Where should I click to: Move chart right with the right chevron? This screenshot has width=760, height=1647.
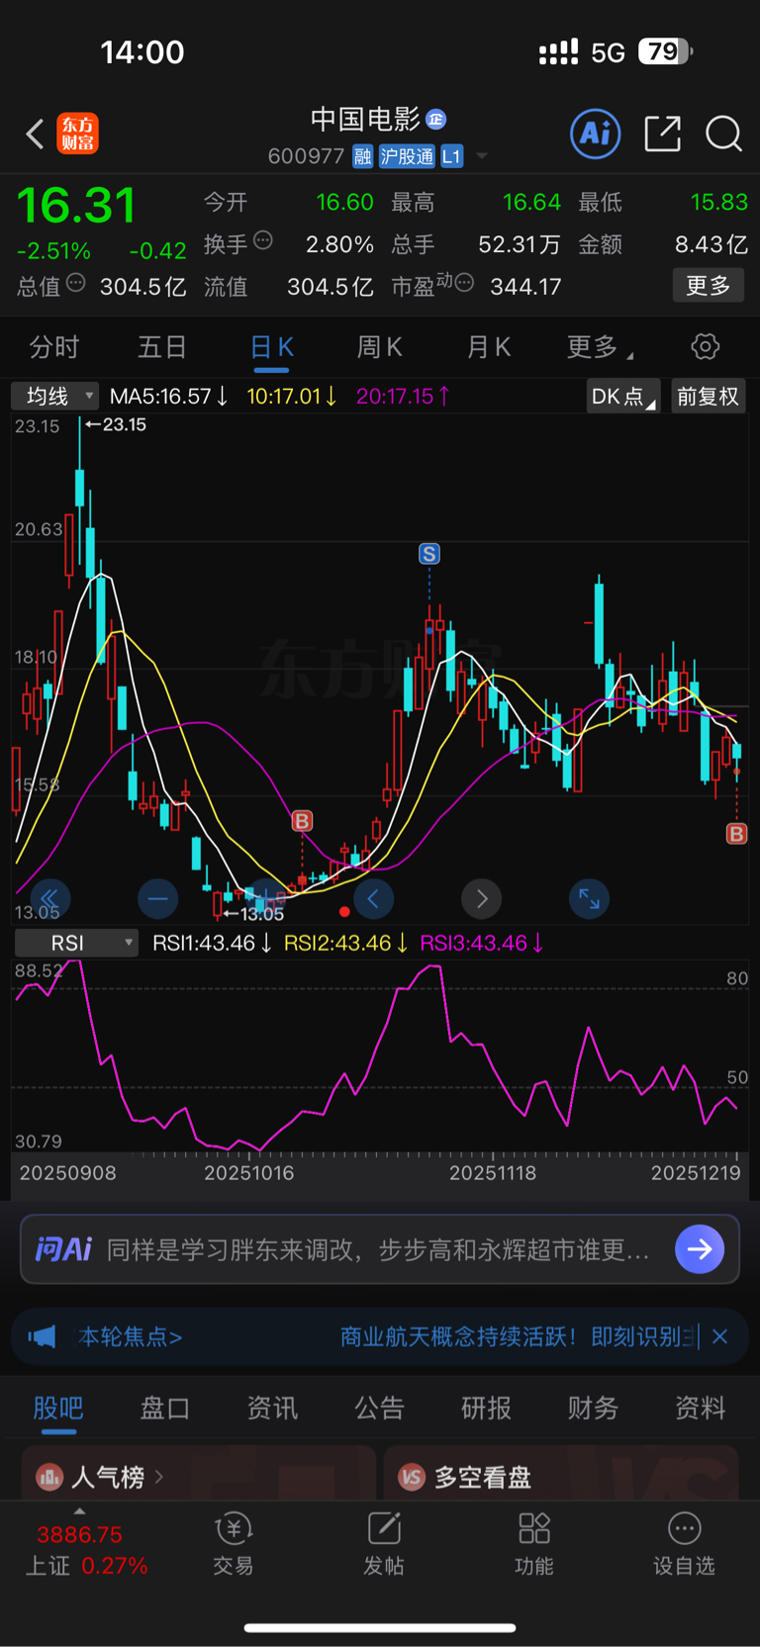(482, 898)
